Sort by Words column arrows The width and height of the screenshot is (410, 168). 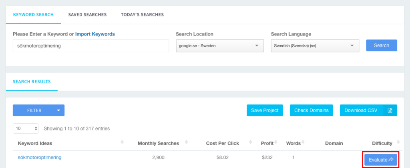point(303,142)
